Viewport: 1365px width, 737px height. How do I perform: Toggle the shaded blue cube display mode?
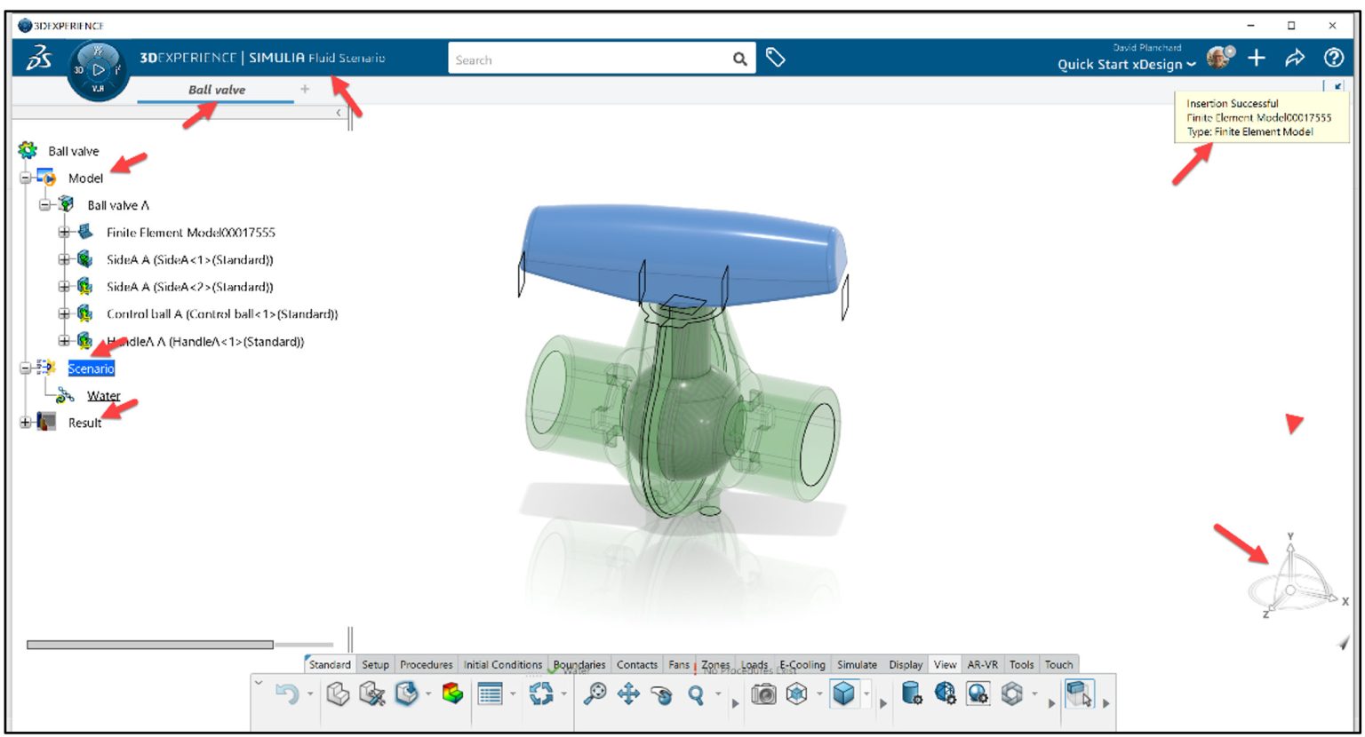click(844, 693)
